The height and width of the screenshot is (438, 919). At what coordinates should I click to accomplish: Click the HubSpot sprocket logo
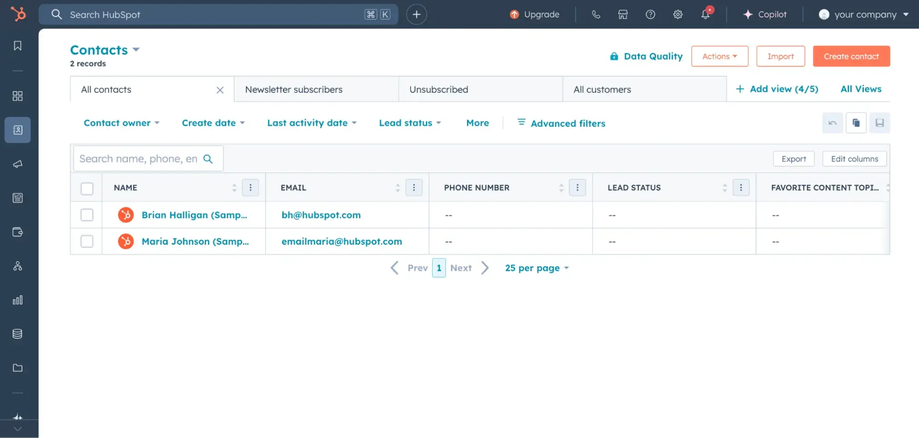(18, 14)
